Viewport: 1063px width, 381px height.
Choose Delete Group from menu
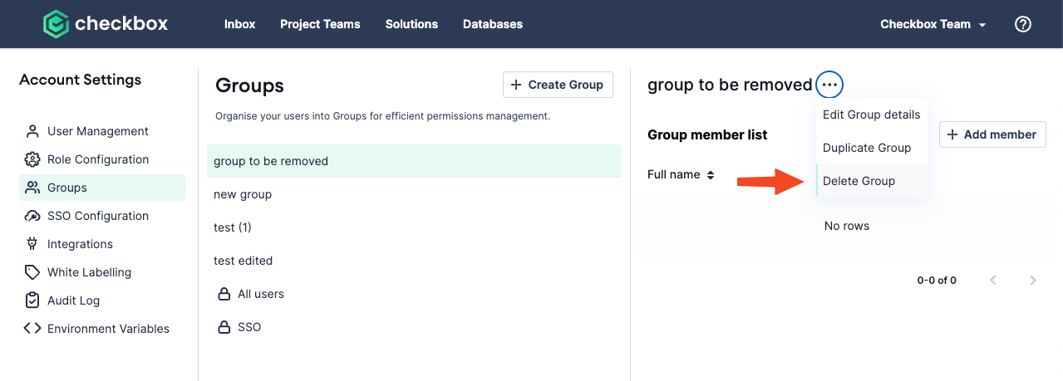coord(871,181)
